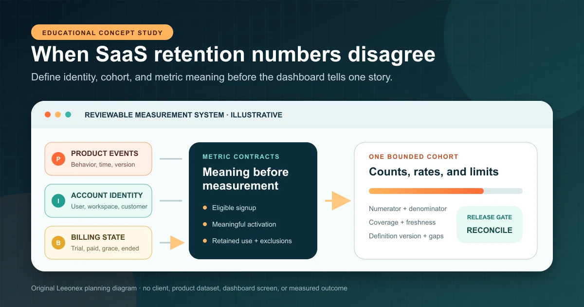Click the 'Meaningful activation' bullet text
The image size is (584, 307).
(x=244, y=224)
